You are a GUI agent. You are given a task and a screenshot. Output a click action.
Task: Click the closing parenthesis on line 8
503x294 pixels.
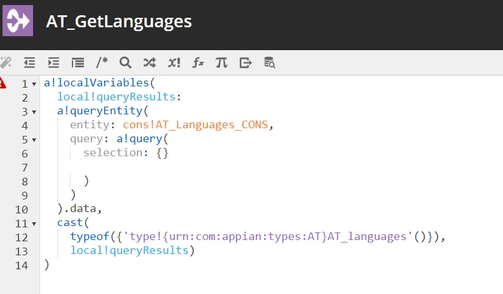(86, 181)
